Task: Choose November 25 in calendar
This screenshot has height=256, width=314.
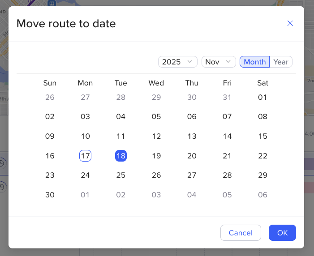Action: (x=120, y=175)
